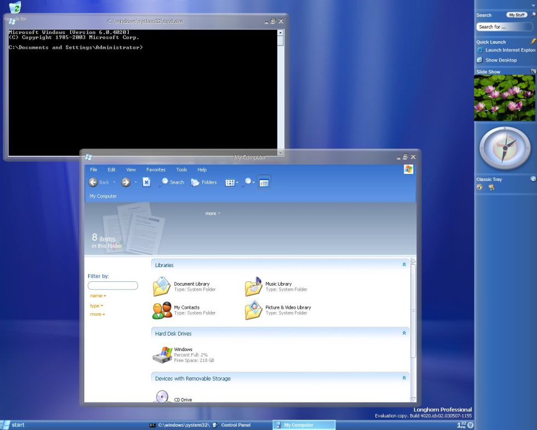The width and height of the screenshot is (537, 430).
Task: Toggle the Folders pane button
Action: coord(204,182)
